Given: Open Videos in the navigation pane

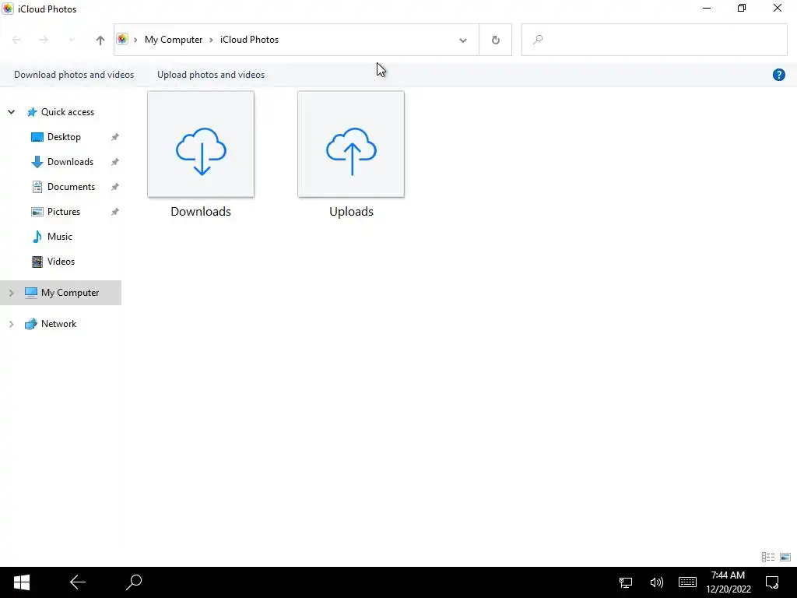Looking at the screenshot, I should pyautogui.click(x=61, y=262).
